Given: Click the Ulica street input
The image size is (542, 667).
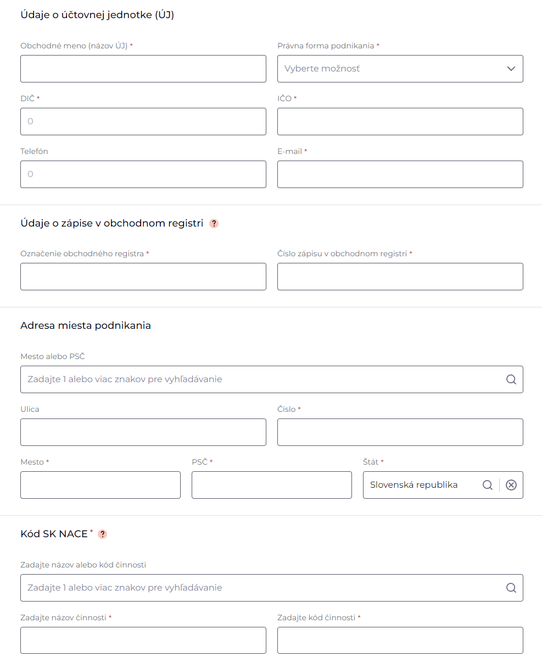Looking at the screenshot, I should pyautogui.click(x=143, y=432).
